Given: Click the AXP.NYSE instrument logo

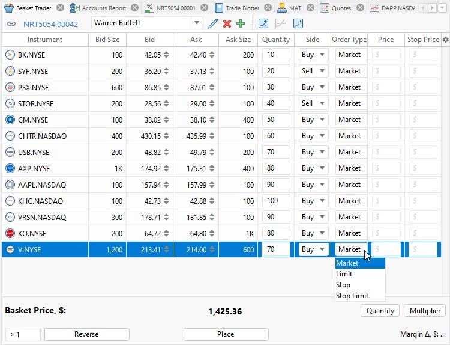Looking at the screenshot, I should click(10, 168).
